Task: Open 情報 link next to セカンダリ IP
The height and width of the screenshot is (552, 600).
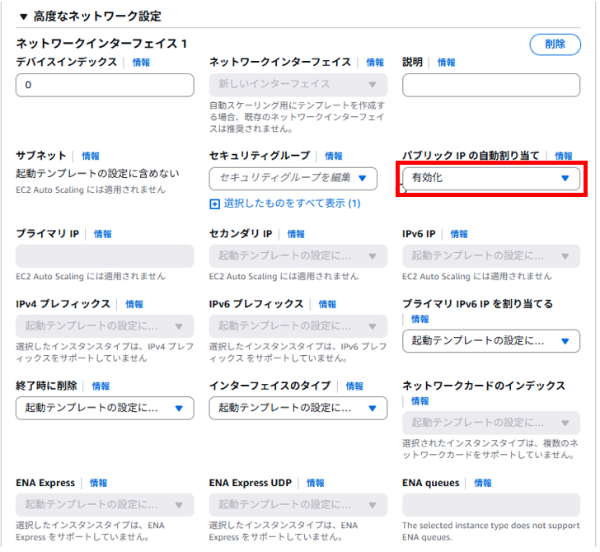Action: point(296,234)
